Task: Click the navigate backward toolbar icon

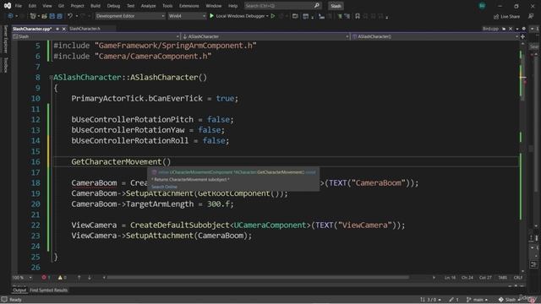Action: click(x=10, y=16)
